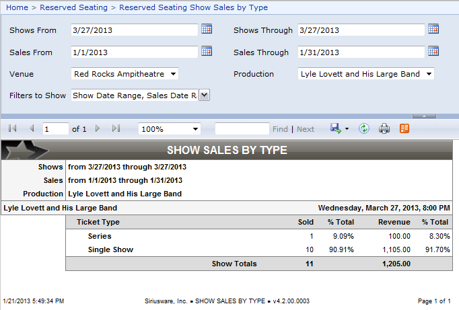The image size is (459, 310).
Task: Go to previous report page
Action: (x=32, y=128)
